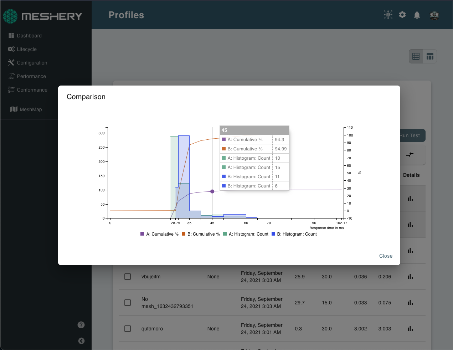Viewport: 453px width, 350px height.
Task: Click the mesh adapter status icon
Action: click(388, 15)
